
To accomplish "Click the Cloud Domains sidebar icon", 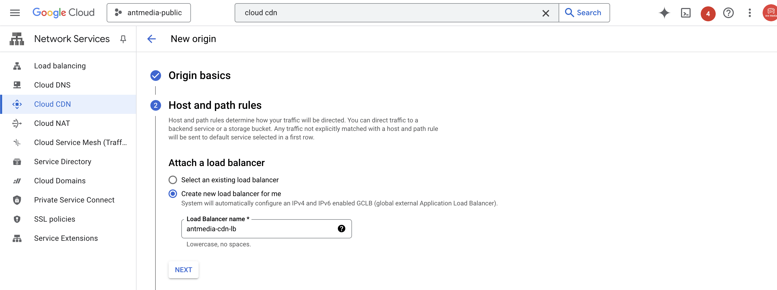I will click(17, 181).
